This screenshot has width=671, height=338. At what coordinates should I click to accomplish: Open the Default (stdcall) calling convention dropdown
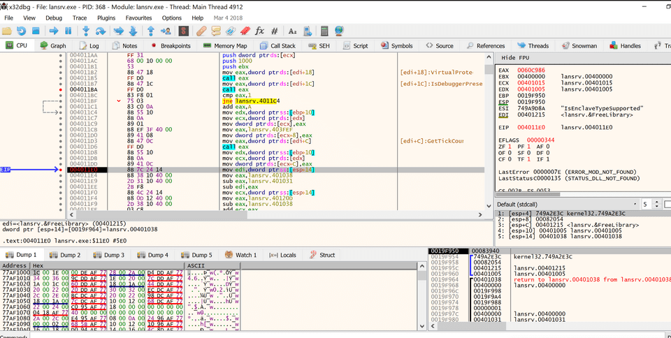[x=567, y=204]
